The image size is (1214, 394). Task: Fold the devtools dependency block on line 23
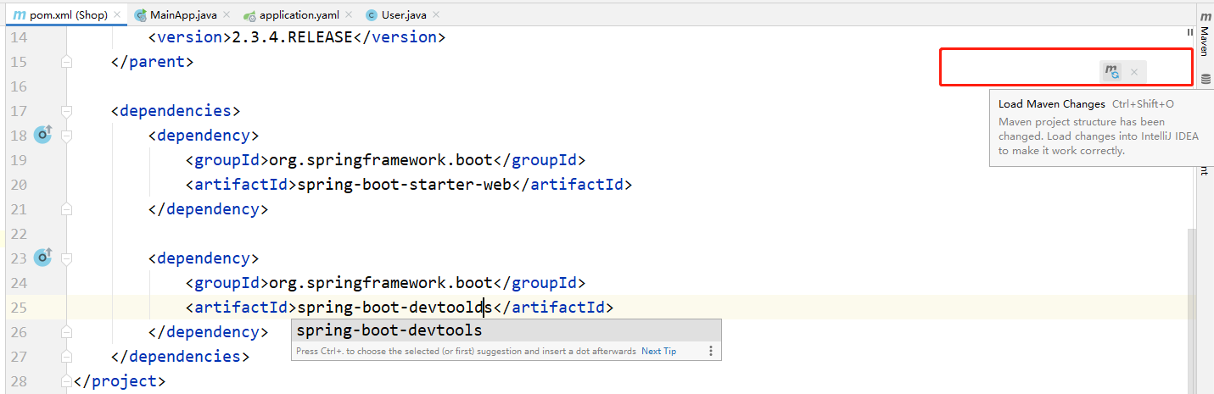tap(66, 258)
